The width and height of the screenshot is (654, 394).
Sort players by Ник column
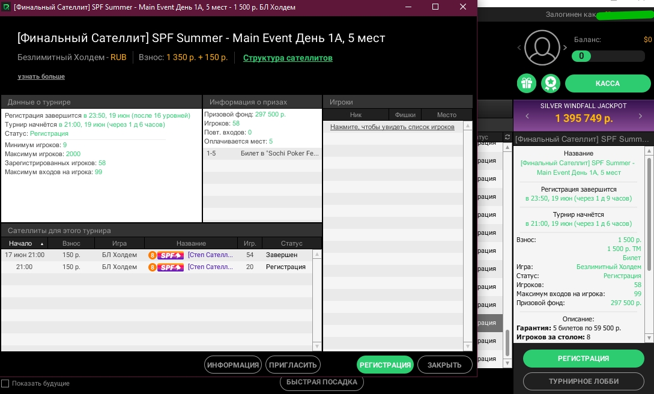coord(356,115)
